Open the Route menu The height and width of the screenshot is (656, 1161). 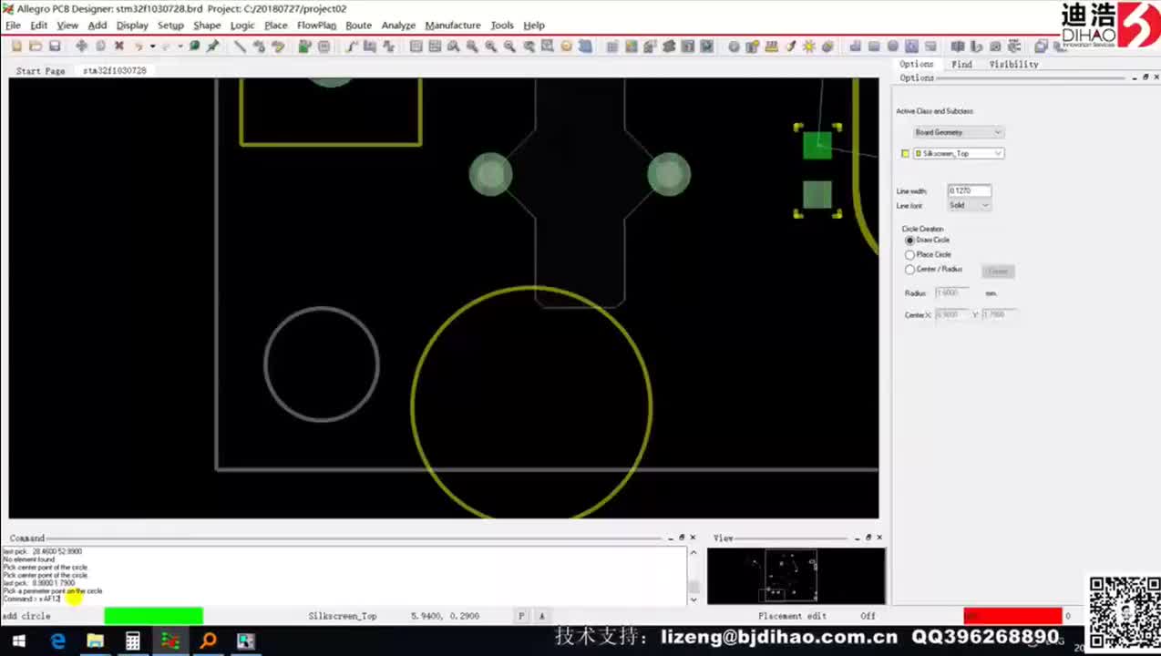(358, 26)
